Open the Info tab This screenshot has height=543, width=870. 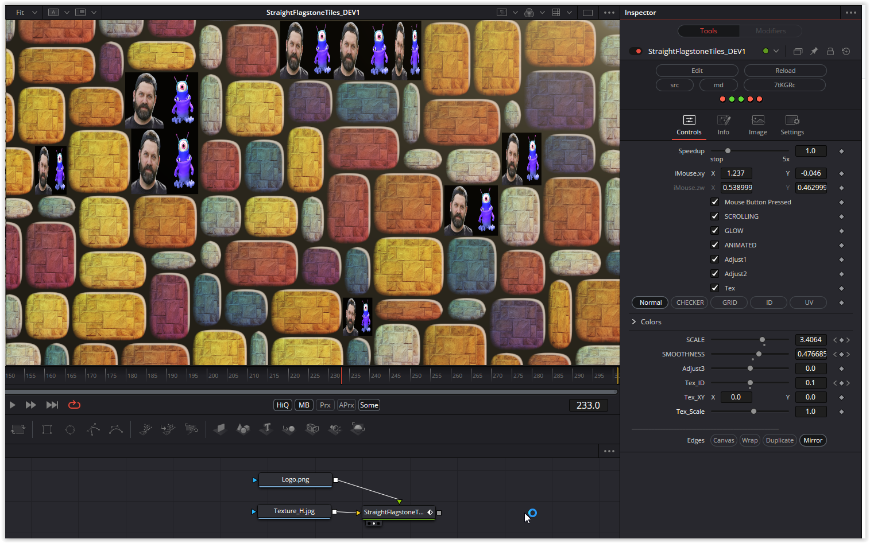(724, 125)
